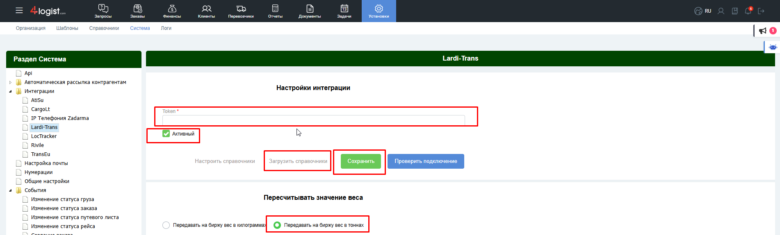780x235 pixels.
Task: Select CargoLt integration
Action: (x=41, y=109)
